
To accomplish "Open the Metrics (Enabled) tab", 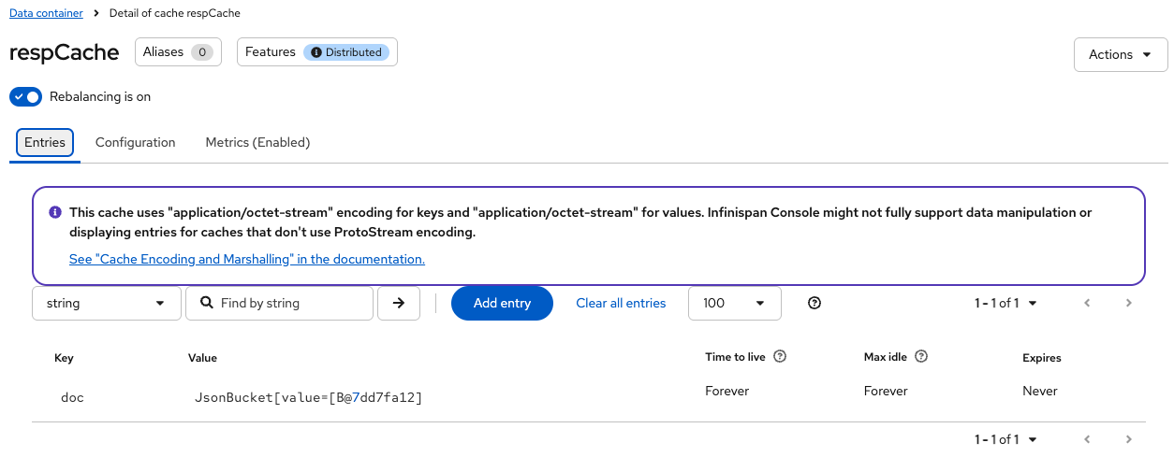I will (257, 142).
